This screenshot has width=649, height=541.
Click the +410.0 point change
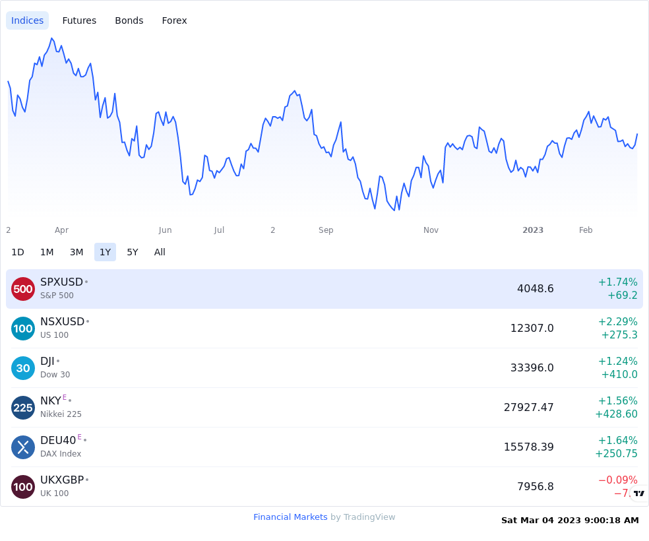(619, 374)
